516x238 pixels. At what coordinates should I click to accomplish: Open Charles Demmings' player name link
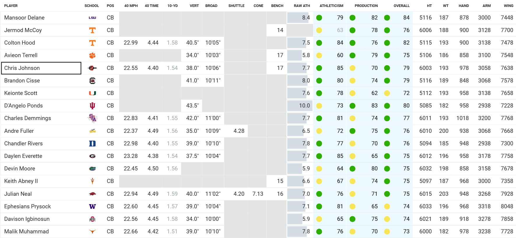(27, 118)
